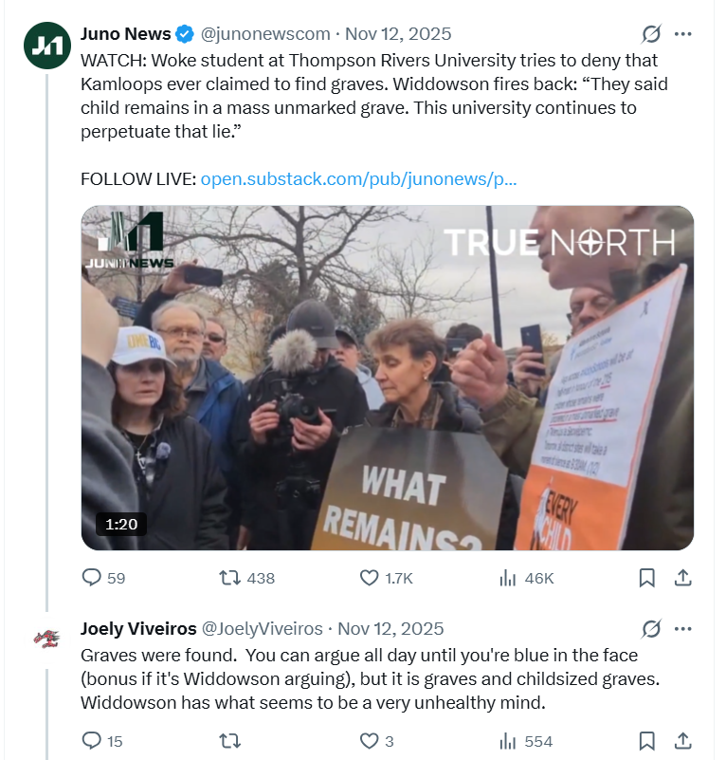Image resolution: width=726 pixels, height=760 pixels.
Task: Reply to the Juno News post
Action: point(92,578)
